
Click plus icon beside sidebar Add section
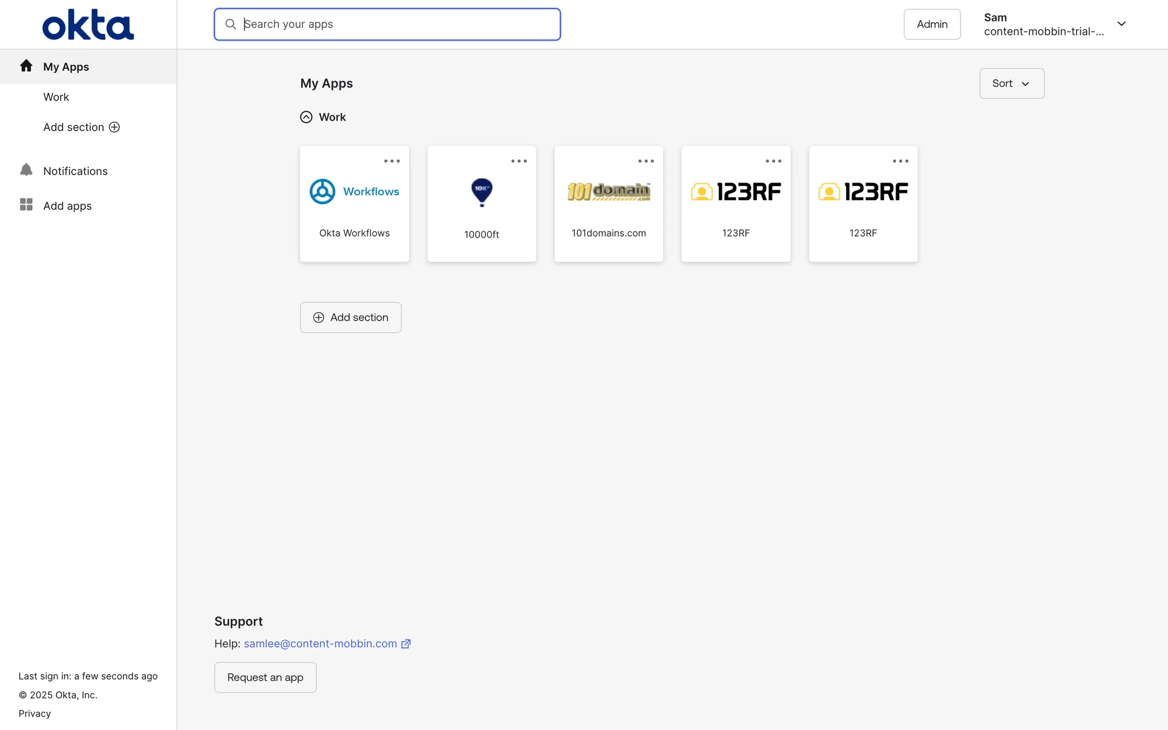point(114,127)
